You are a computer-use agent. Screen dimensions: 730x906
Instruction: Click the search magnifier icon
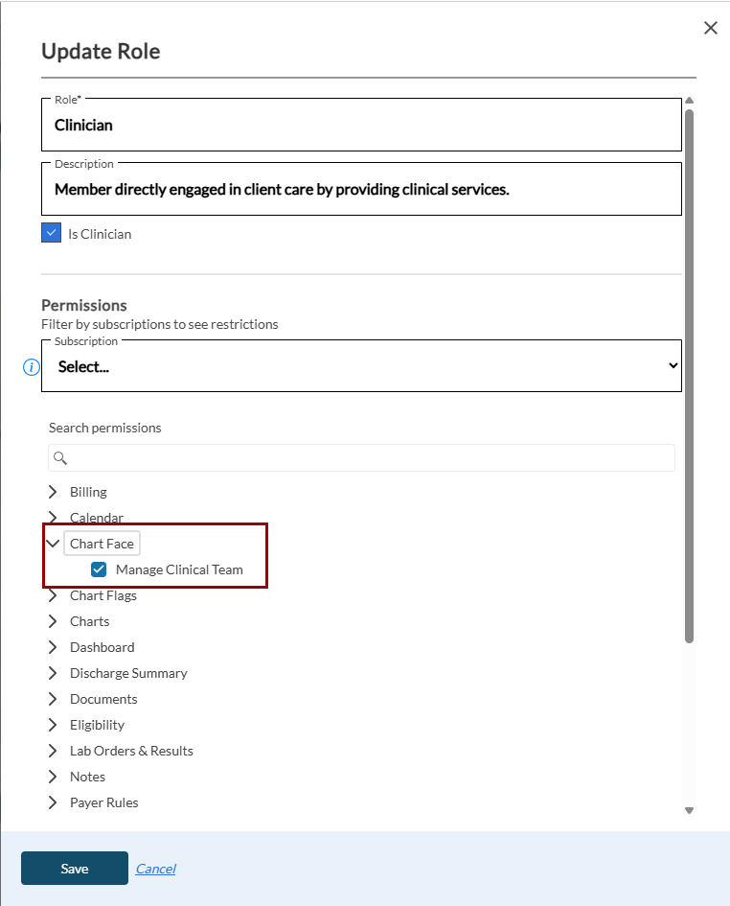click(60, 458)
